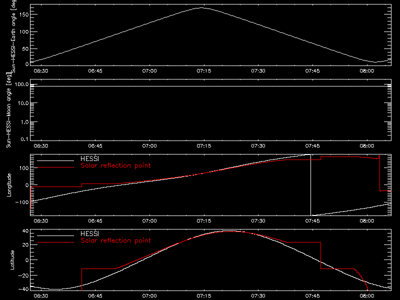
Task: Click the 40 tick on Latitude axis
Action: 25,231
